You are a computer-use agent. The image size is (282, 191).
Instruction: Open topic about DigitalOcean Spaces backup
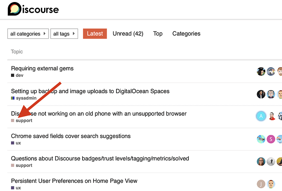click(x=90, y=91)
